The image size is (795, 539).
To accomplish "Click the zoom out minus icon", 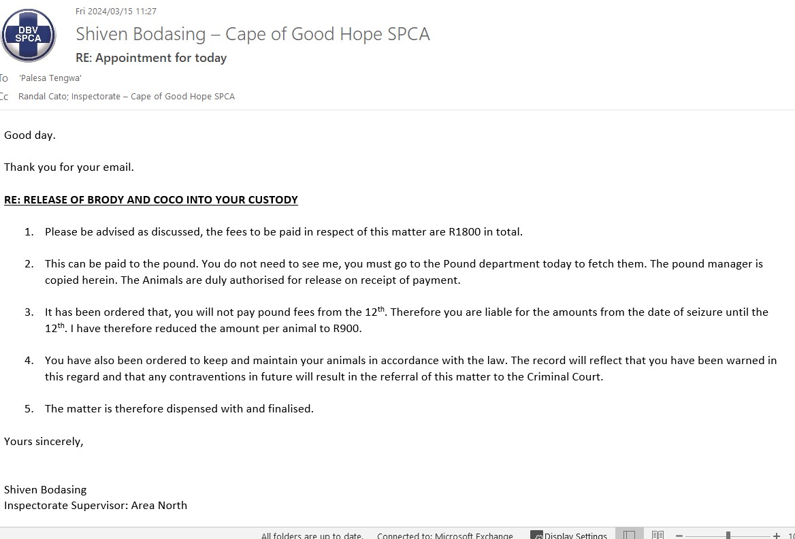I will pyautogui.click(x=679, y=536).
